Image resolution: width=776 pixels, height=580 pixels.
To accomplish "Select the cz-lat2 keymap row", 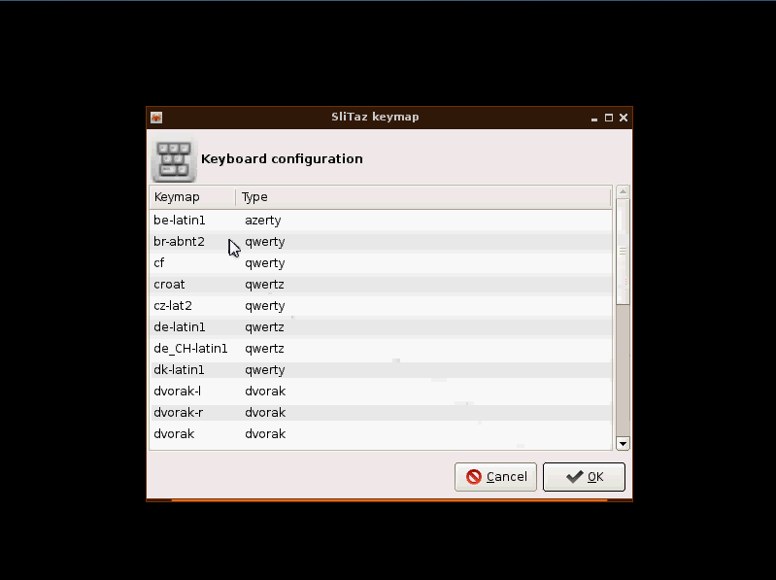I will [x=381, y=305].
